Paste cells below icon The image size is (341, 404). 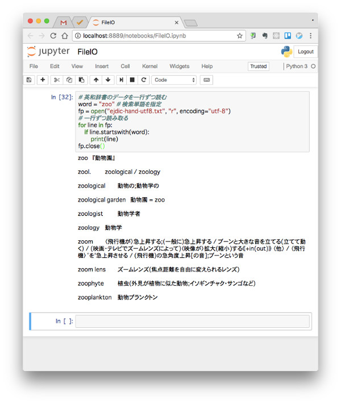(x=81, y=80)
